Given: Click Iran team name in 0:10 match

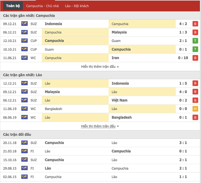Looking at the screenshot, I should (x=115, y=58).
